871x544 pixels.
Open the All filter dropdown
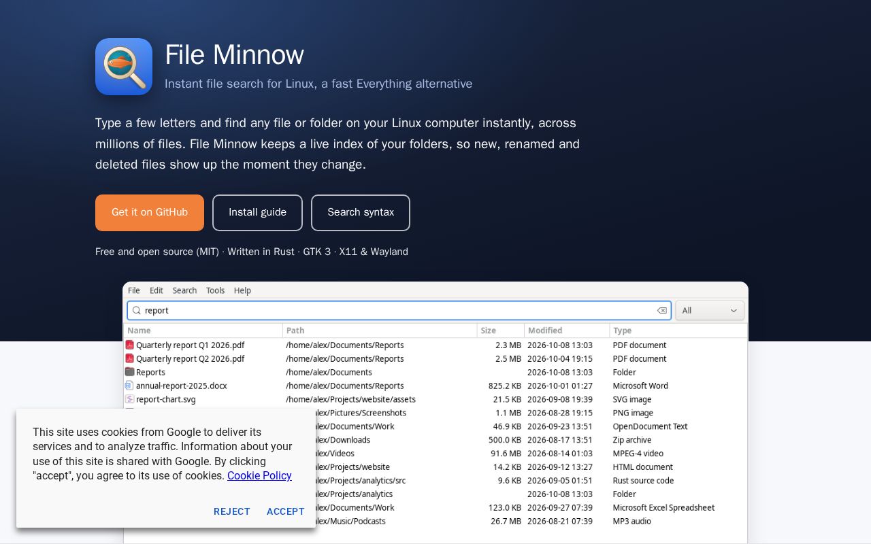click(710, 311)
